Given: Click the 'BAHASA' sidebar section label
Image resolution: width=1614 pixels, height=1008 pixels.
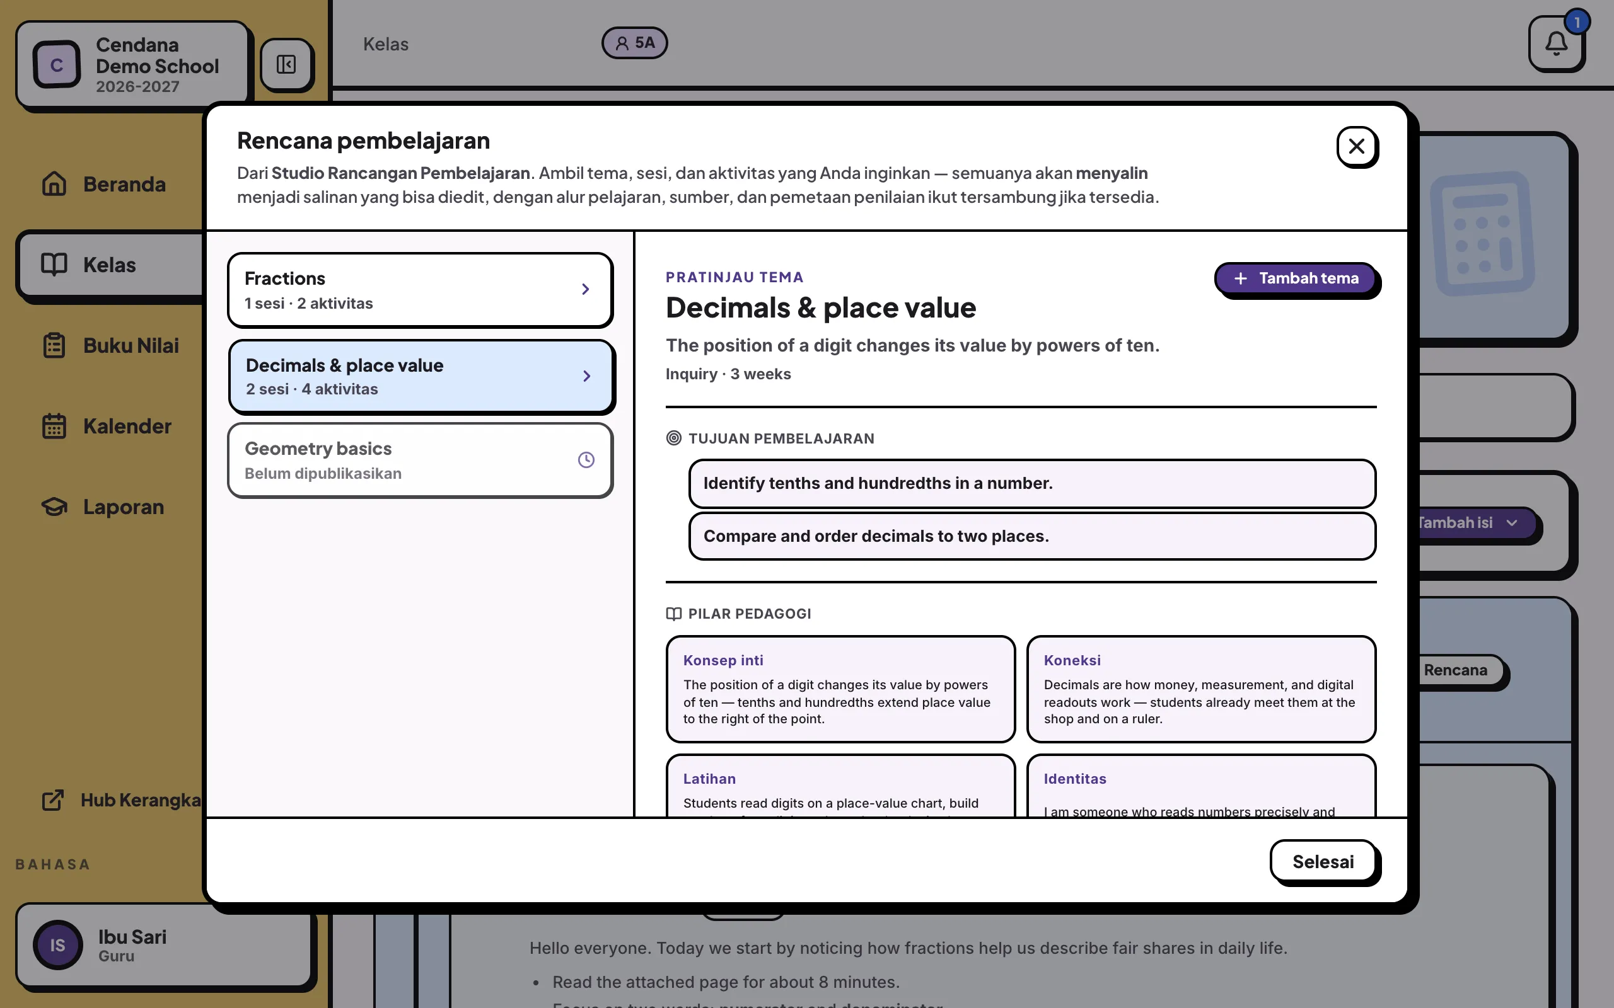Looking at the screenshot, I should (x=53, y=864).
